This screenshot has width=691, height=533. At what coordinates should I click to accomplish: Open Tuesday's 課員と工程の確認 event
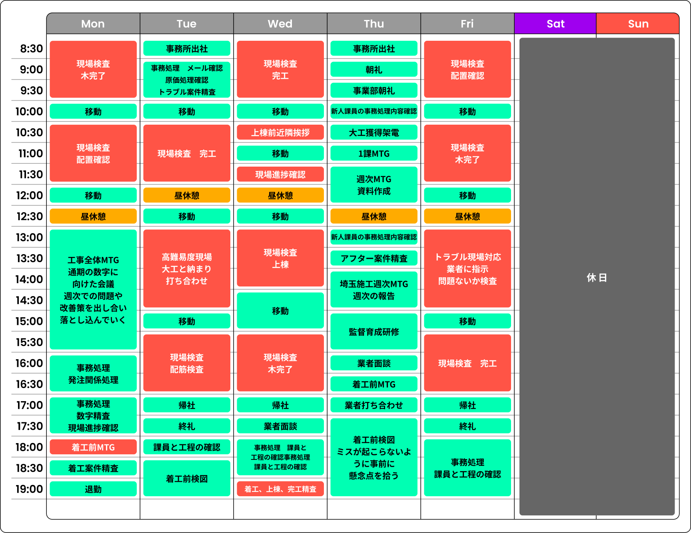coord(187,447)
